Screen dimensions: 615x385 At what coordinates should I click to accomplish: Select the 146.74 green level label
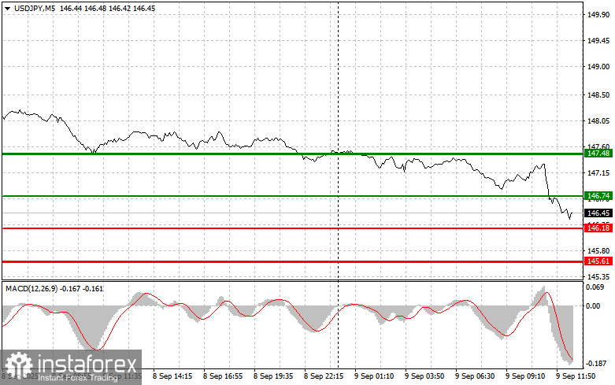click(598, 195)
